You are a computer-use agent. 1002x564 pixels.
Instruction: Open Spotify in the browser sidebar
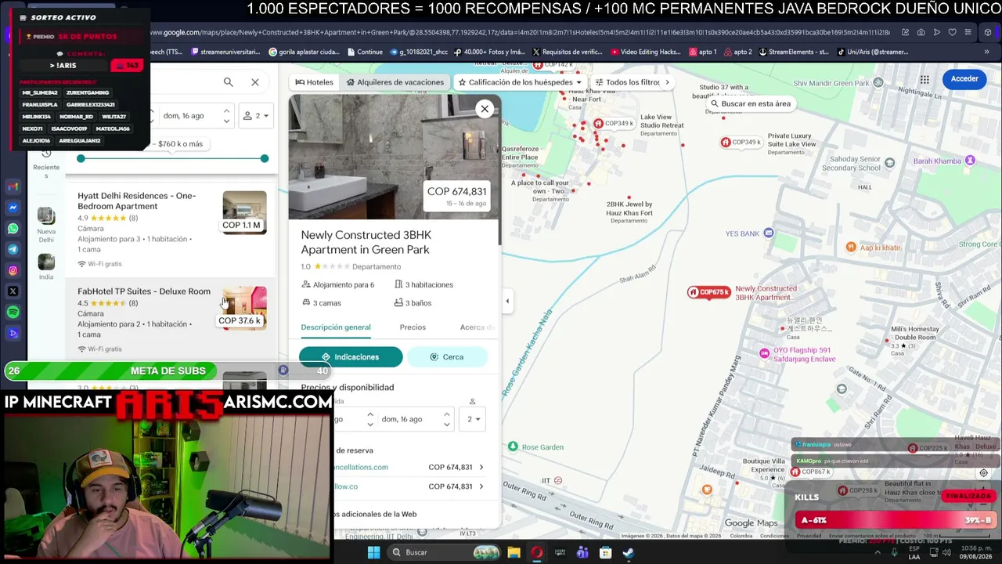[13, 313]
